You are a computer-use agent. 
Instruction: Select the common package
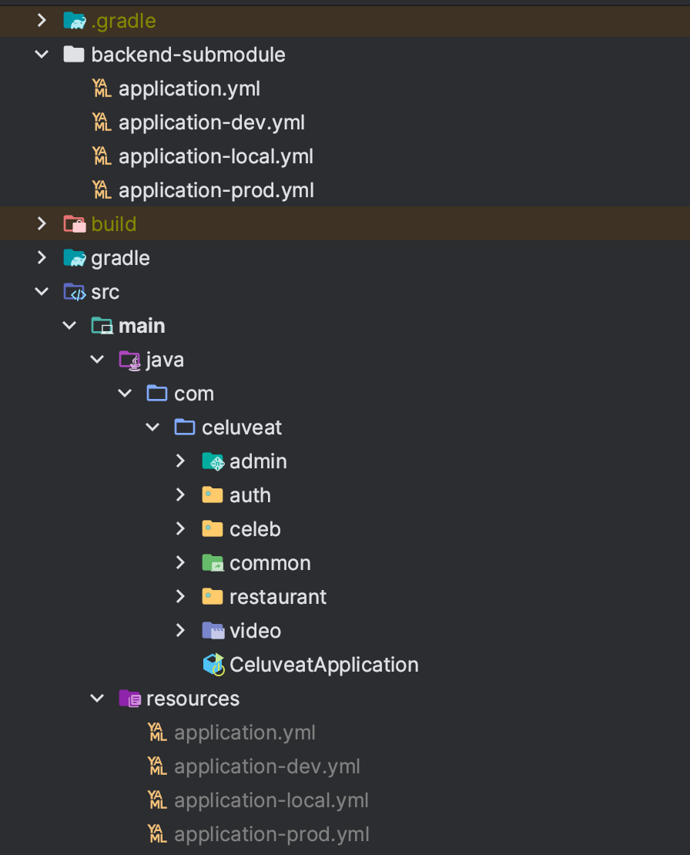tap(270, 562)
